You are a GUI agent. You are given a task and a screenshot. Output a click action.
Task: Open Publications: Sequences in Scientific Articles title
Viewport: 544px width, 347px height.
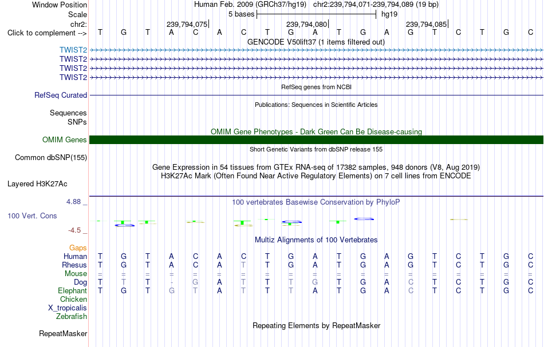pyautogui.click(x=316, y=105)
